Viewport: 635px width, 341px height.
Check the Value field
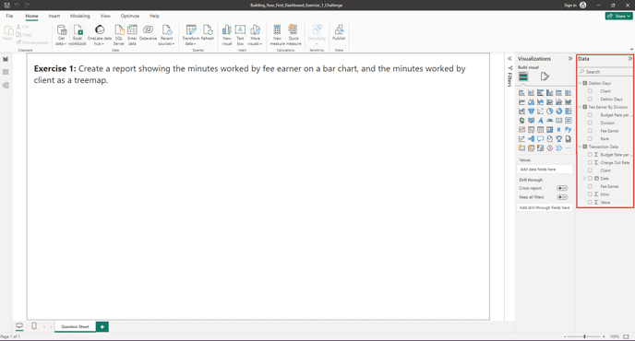pyautogui.click(x=590, y=202)
